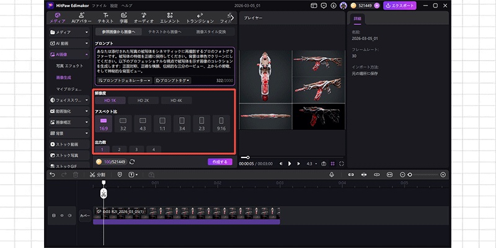496x248 pixels.
Task: Click the microphone voiceover icon
Action: [x=332, y=175]
